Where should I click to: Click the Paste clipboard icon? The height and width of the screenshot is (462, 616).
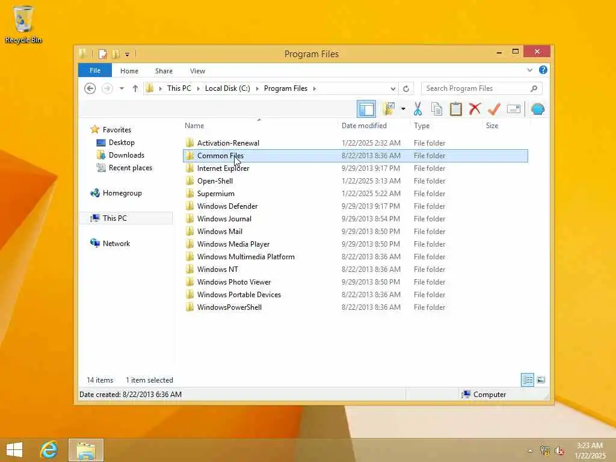coord(456,109)
